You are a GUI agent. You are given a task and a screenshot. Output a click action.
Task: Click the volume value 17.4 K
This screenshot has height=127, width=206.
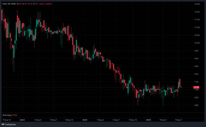coord(15,115)
